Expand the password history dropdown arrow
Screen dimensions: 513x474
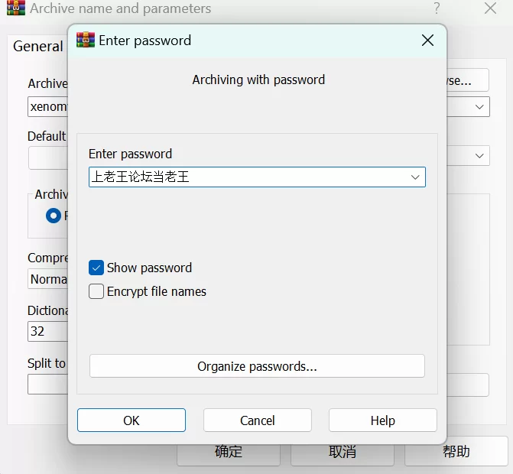[x=415, y=177]
